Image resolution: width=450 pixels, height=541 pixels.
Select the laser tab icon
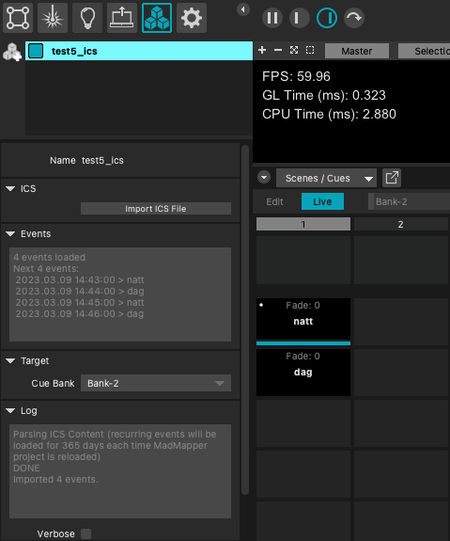point(53,18)
